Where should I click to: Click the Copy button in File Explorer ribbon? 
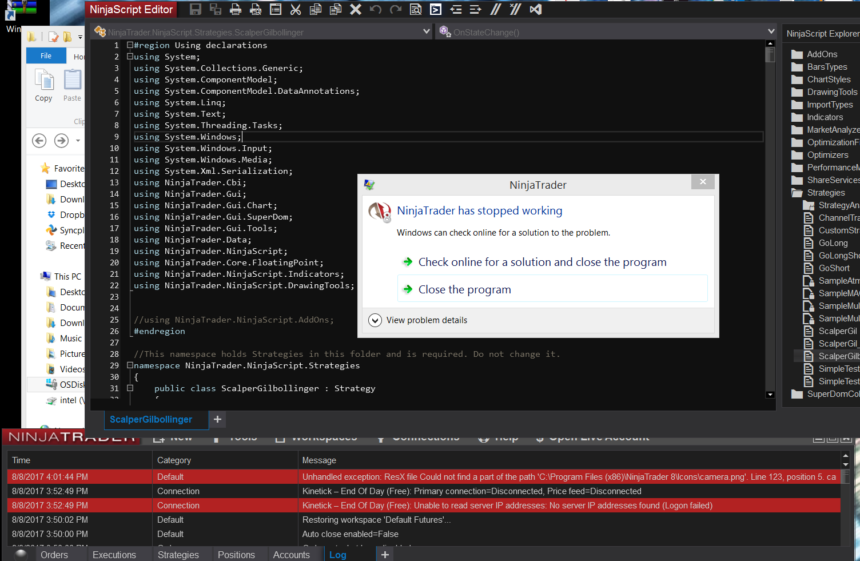pos(43,86)
